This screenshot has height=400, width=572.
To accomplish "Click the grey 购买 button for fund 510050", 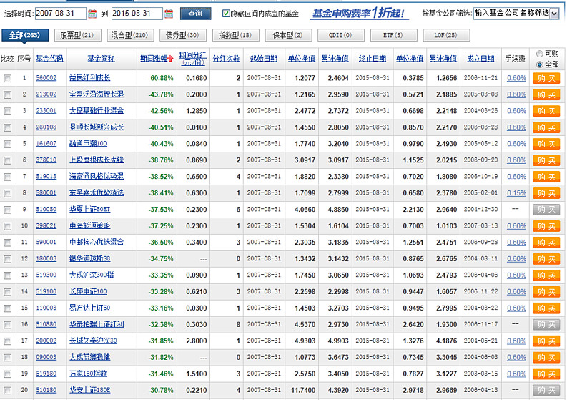I will 546,210.
